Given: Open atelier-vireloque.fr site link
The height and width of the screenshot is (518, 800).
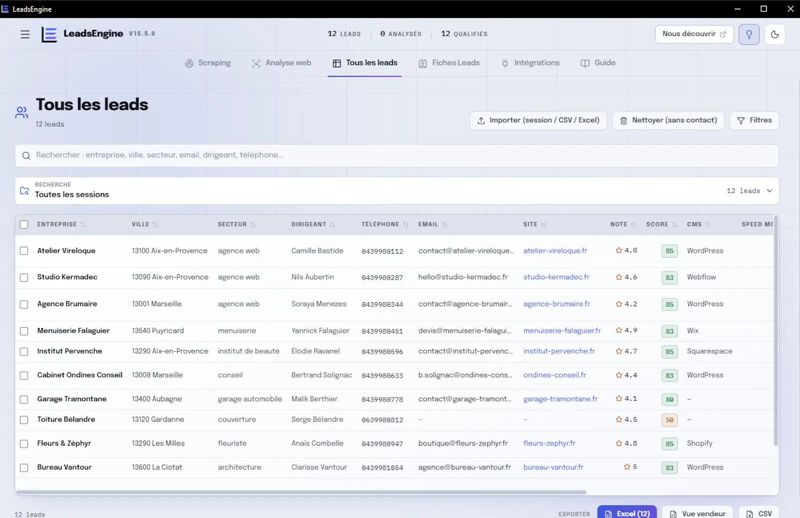Looking at the screenshot, I should point(555,251).
